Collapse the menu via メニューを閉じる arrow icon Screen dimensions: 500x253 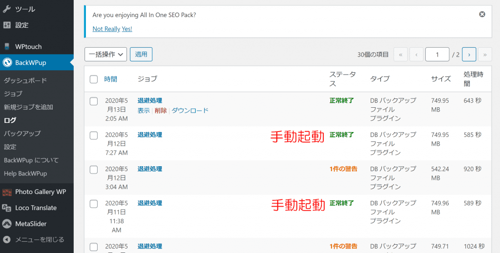(7, 239)
